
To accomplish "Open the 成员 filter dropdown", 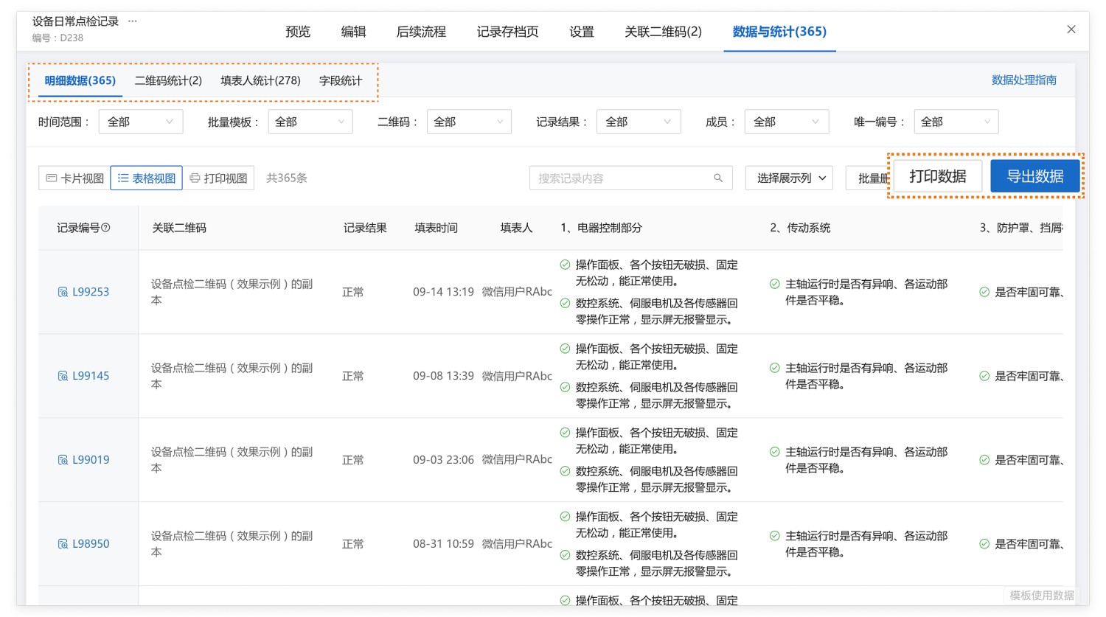I will coord(786,122).
